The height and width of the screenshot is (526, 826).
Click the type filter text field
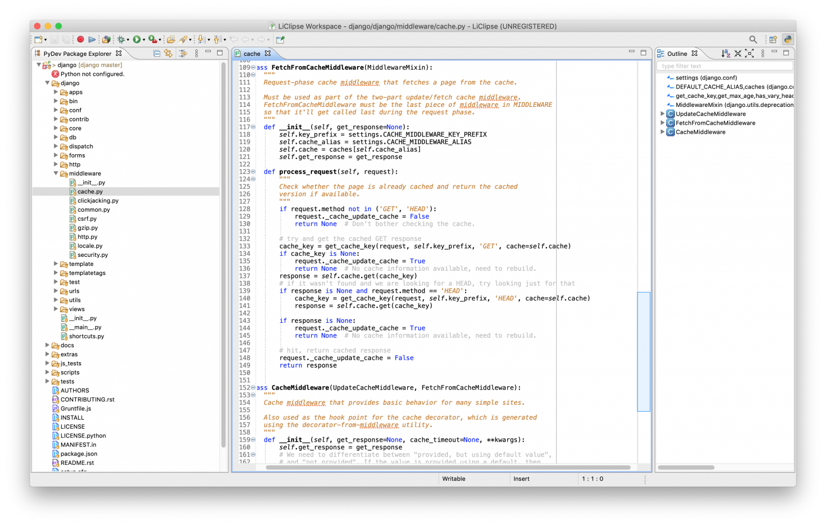click(x=723, y=66)
